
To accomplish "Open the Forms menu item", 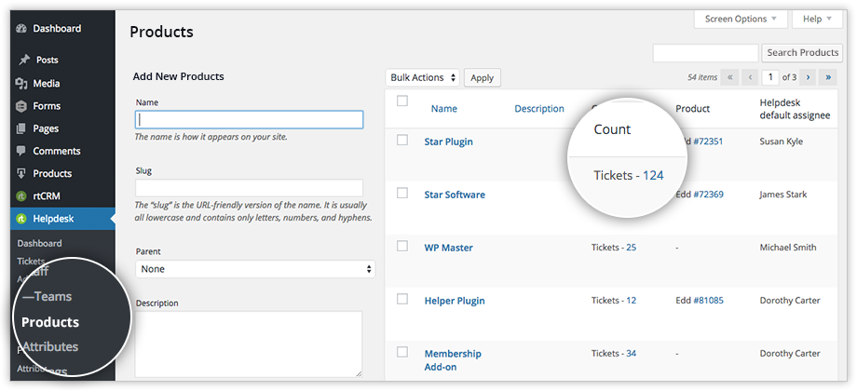I will (x=47, y=106).
